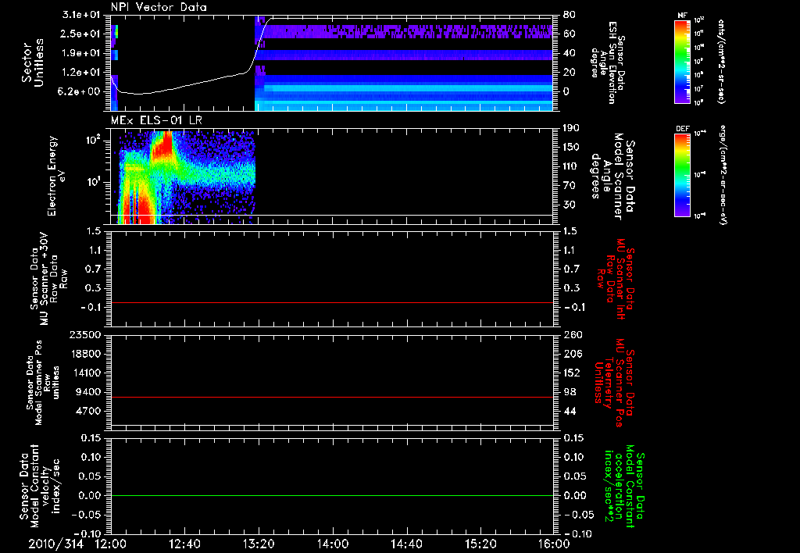The image size is (800, 553).
Task: Click the red 'MU Scanner Pos Telemetry' axis title
Action: tap(614, 383)
